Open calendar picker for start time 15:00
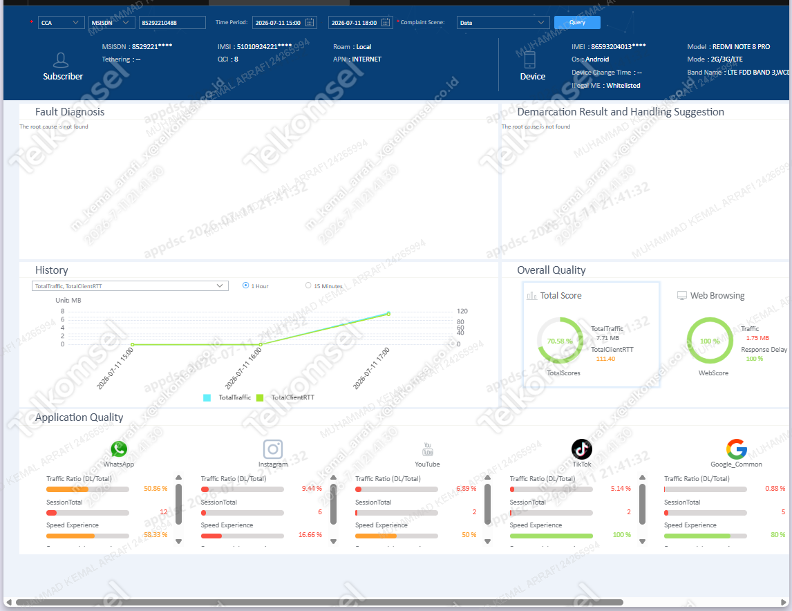 pos(310,22)
